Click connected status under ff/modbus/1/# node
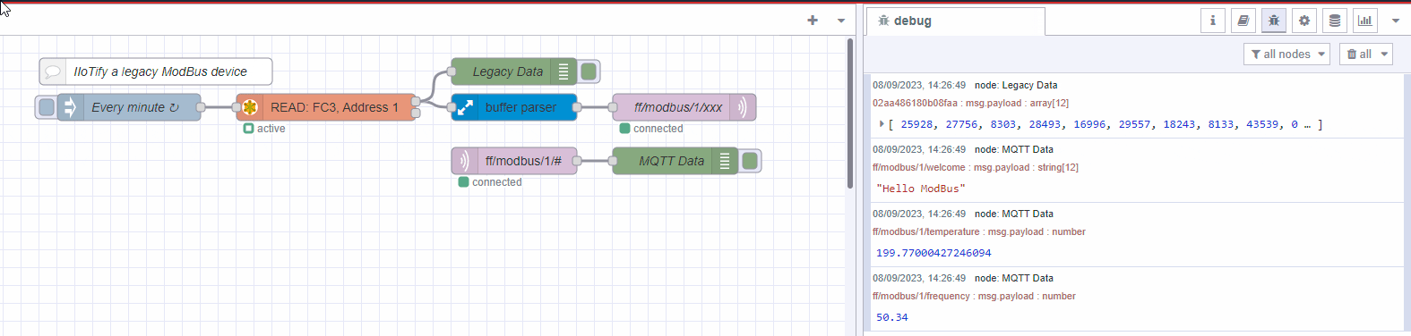The image size is (1411, 336). 490,182
